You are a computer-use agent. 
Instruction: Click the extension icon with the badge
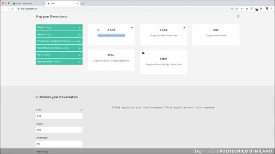click(257, 9)
